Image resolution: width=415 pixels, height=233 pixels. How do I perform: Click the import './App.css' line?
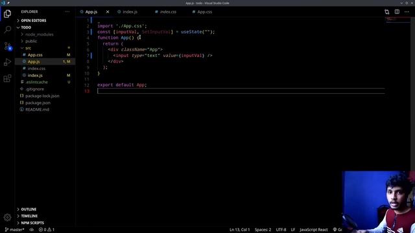coord(122,26)
